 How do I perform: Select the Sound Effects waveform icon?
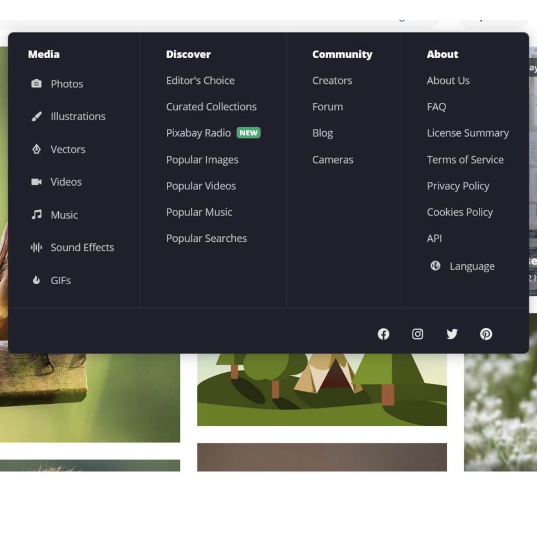[36, 248]
